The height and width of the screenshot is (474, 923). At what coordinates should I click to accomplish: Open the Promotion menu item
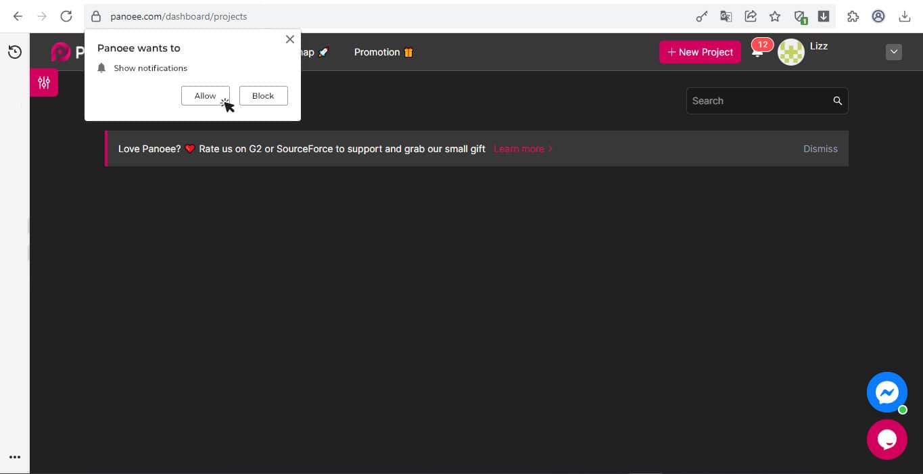pos(383,52)
